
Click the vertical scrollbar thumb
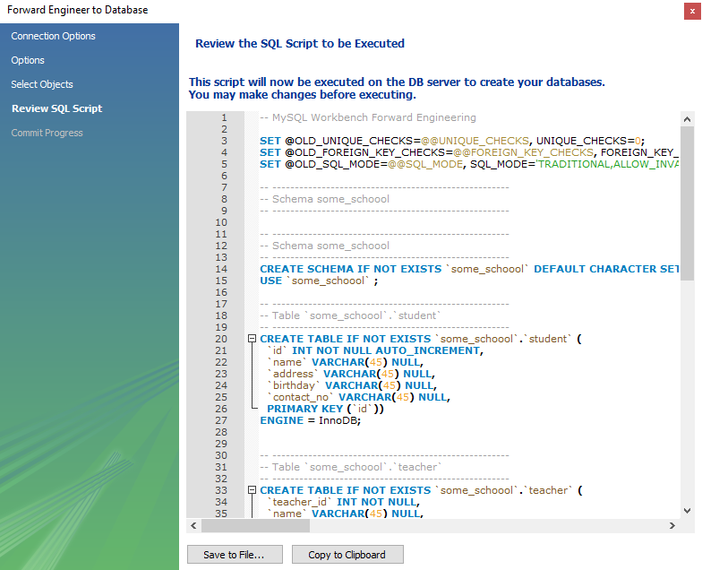pos(688,203)
